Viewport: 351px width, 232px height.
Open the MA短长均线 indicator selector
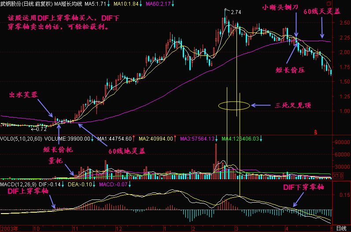coord(67,4)
